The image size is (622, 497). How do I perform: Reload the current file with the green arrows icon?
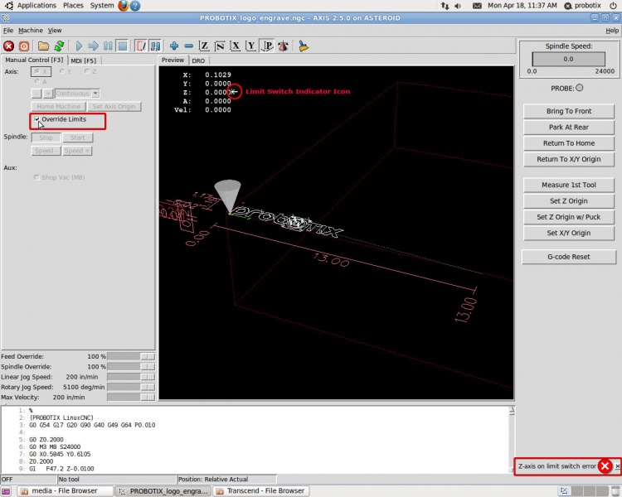coord(59,46)
